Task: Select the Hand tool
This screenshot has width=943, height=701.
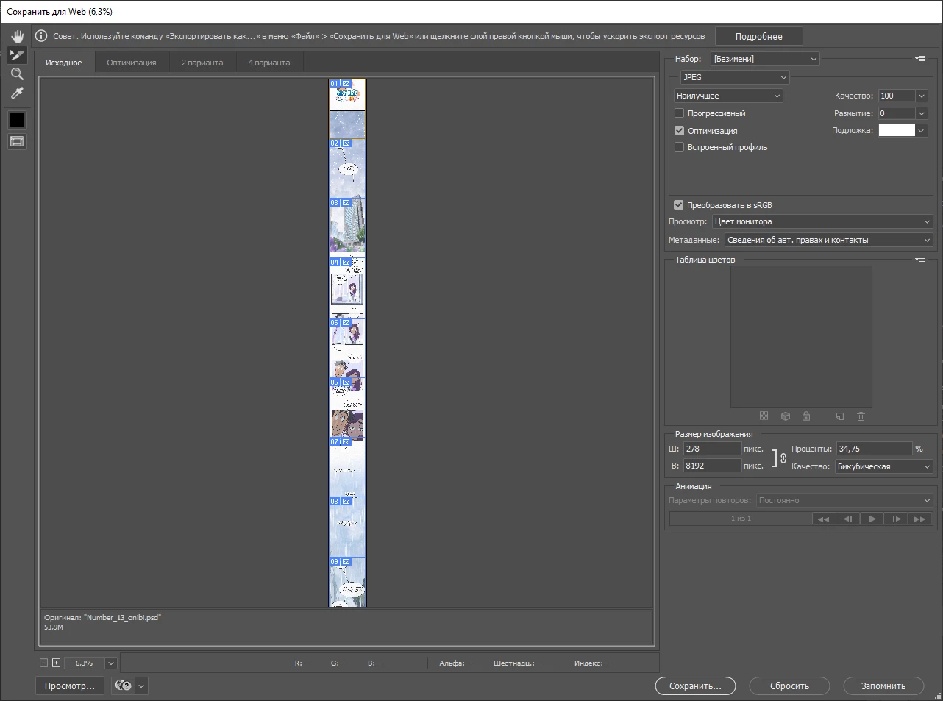Action: pos(17,36)
